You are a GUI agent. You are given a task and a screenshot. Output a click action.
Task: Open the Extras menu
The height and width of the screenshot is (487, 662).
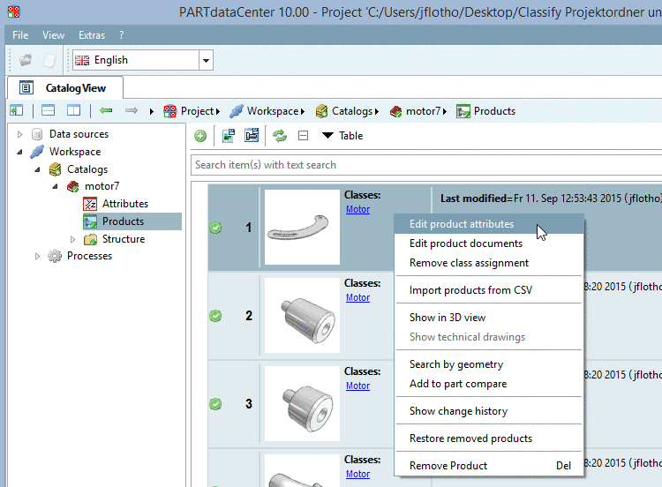tap(91, 35)
